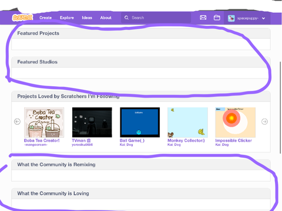Open the Monkey Collector:) project thumbnail
This screenshot has height=211, width=282.
click(187, 122)
